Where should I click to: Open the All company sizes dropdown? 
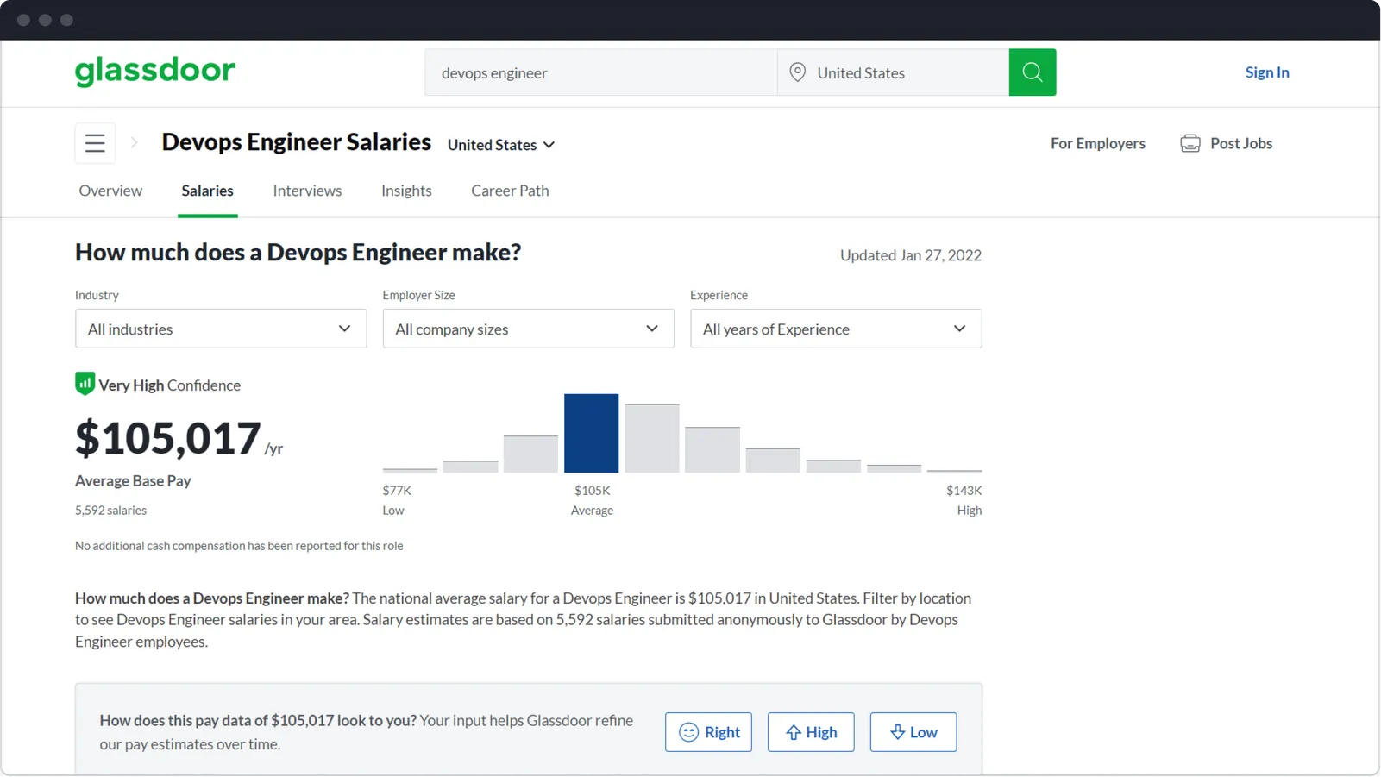(528, 329)
